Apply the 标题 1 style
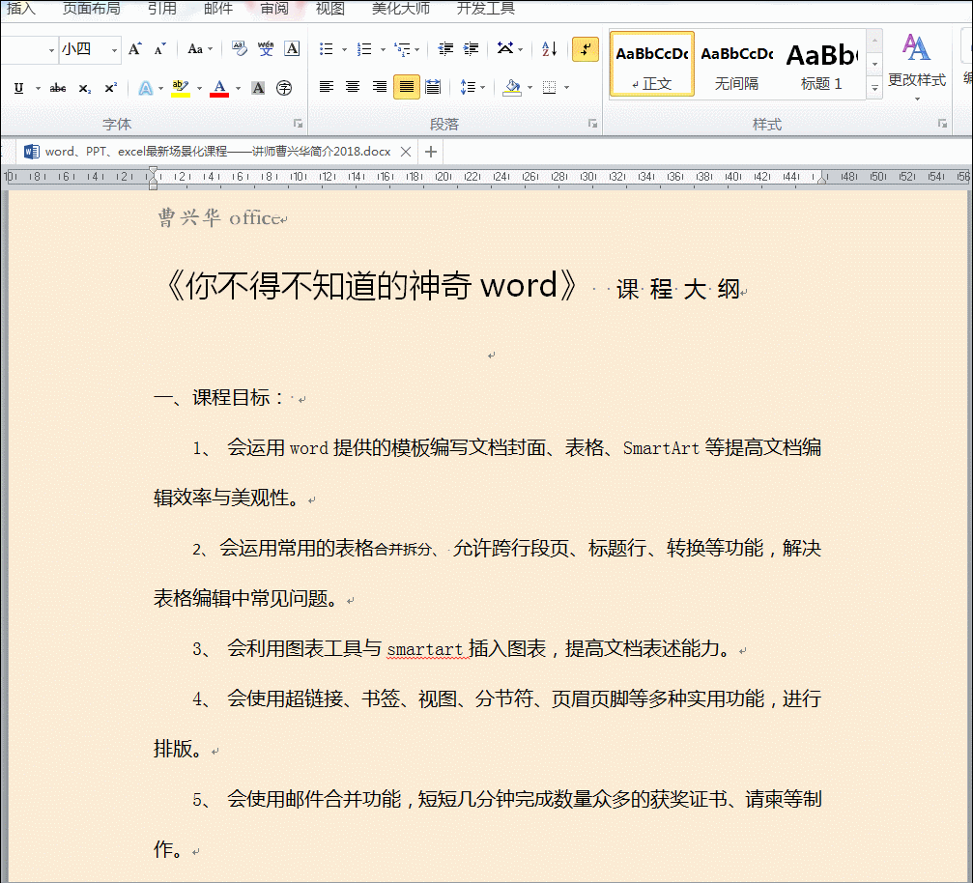 pyautogui.click(x=821, y=65)
